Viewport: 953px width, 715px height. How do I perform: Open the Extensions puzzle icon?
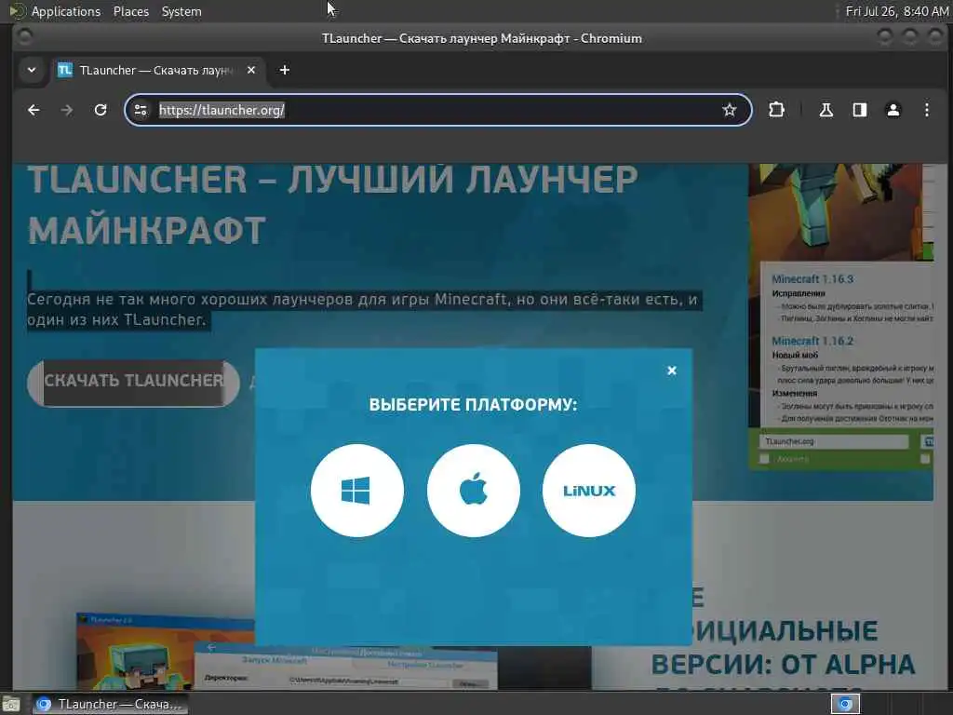pos(776,110)
